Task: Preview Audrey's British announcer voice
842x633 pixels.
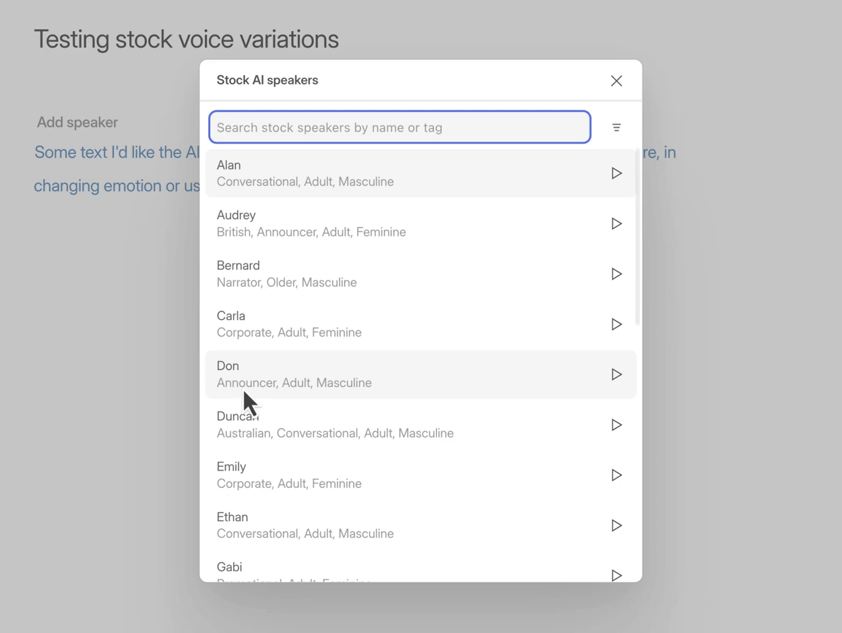Action: 616,223
